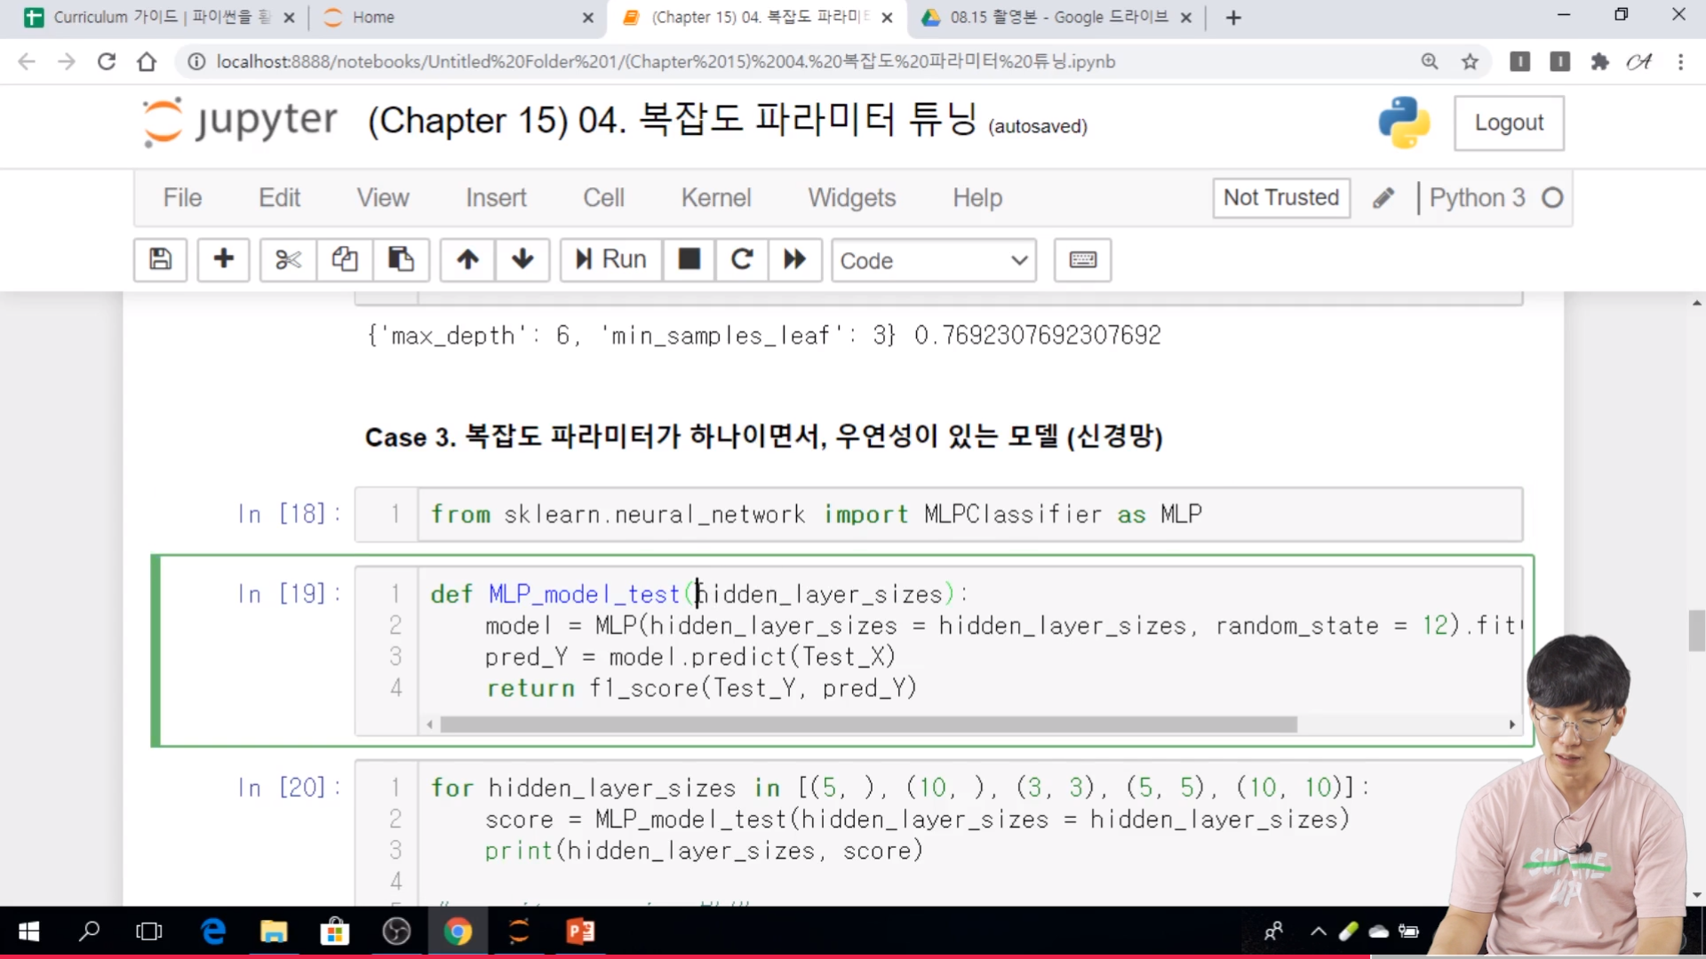Bookmark this page star icon
The height and width of the screenshot is (959, 1706).
pyautogui.click(x=1470, y=61)
